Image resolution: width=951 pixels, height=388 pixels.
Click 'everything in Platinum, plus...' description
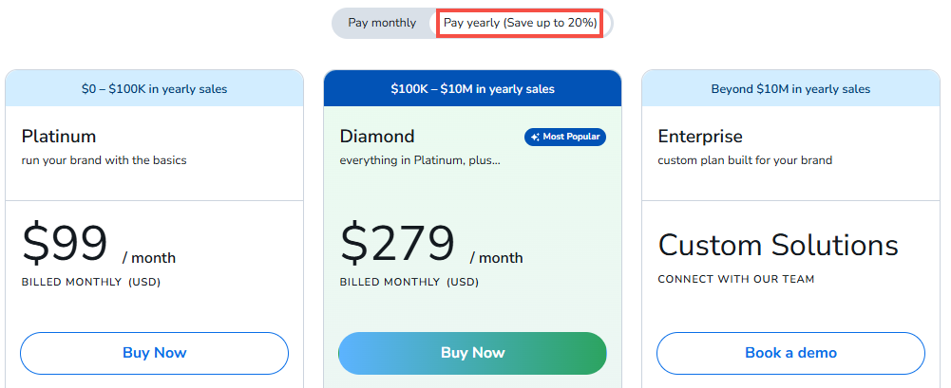420,160
